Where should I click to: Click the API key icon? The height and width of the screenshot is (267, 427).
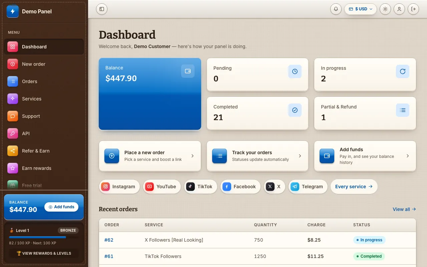[13, 133]
